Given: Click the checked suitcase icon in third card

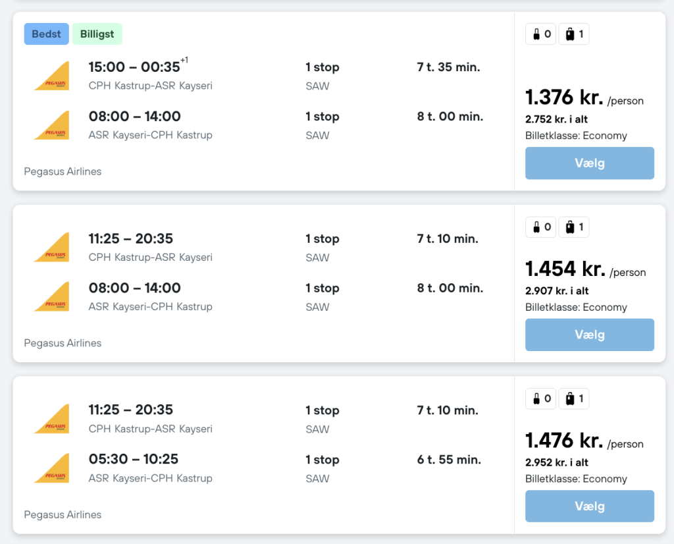Looking at the screenshot, I should point(573,398).
